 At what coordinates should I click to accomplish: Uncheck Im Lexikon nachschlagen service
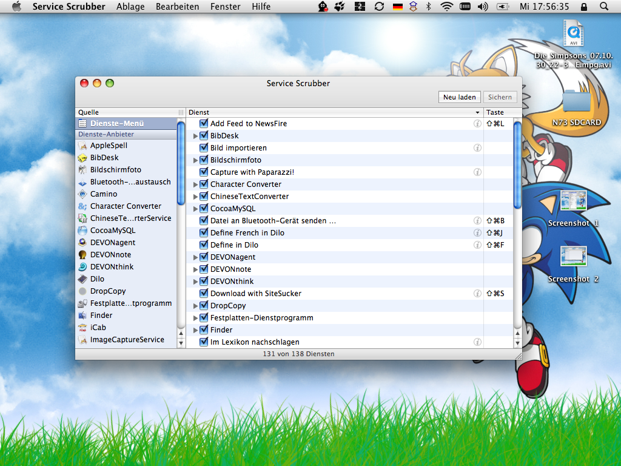[204, 342]
